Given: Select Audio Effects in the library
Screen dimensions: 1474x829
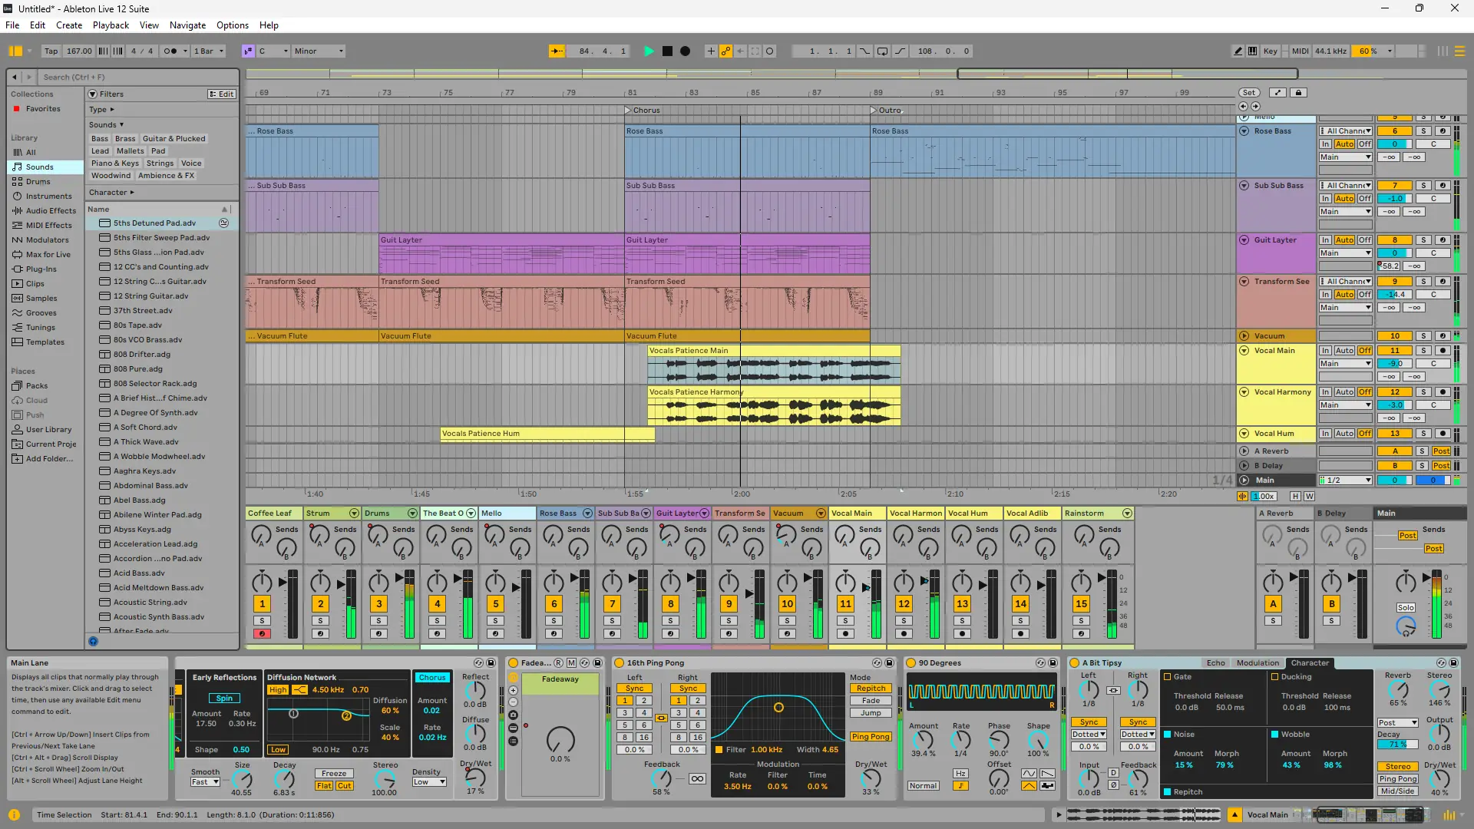Looking at the screenshot, I should pos(51,211).
